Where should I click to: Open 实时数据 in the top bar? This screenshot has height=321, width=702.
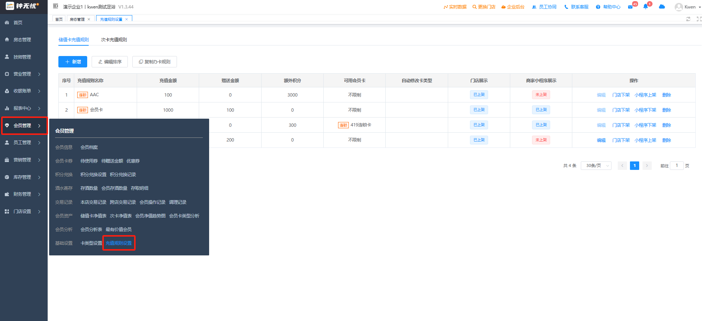pyautogui.click(x=455, y=7)
